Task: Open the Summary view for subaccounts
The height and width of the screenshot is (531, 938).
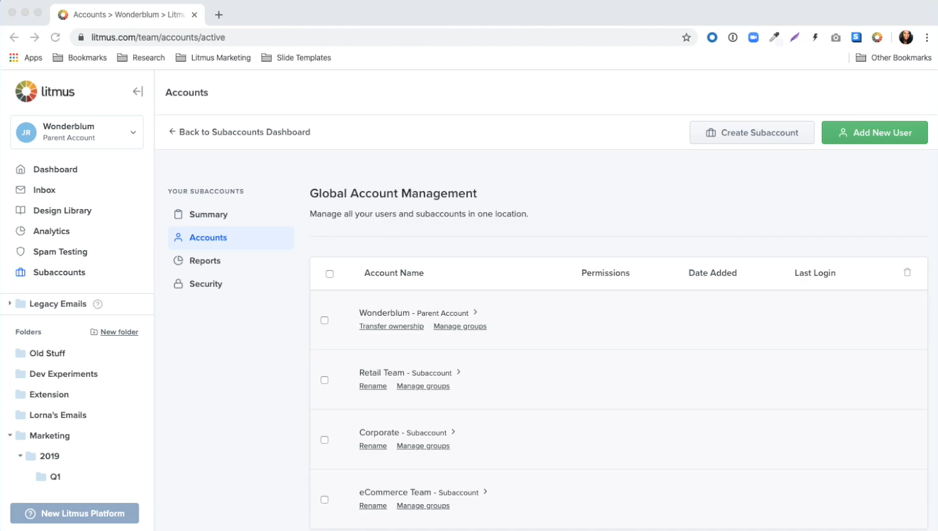Action: (x=207, y=214)
